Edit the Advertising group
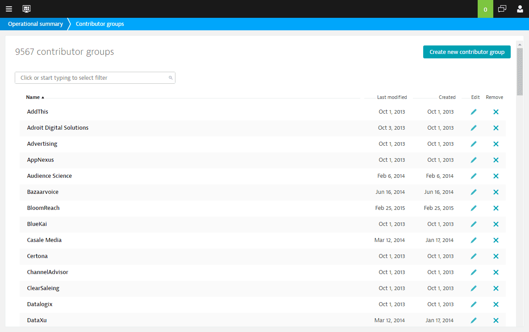Viewport: 529px width, 332px height. pos(474,144)
